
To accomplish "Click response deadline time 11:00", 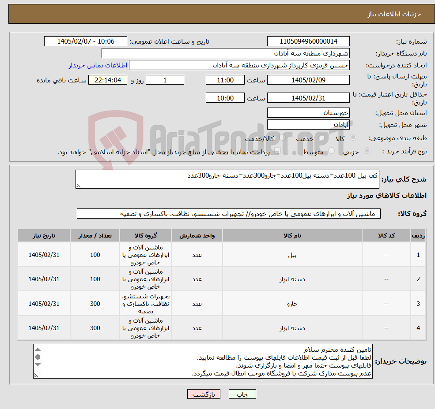I will coord(225,80).
